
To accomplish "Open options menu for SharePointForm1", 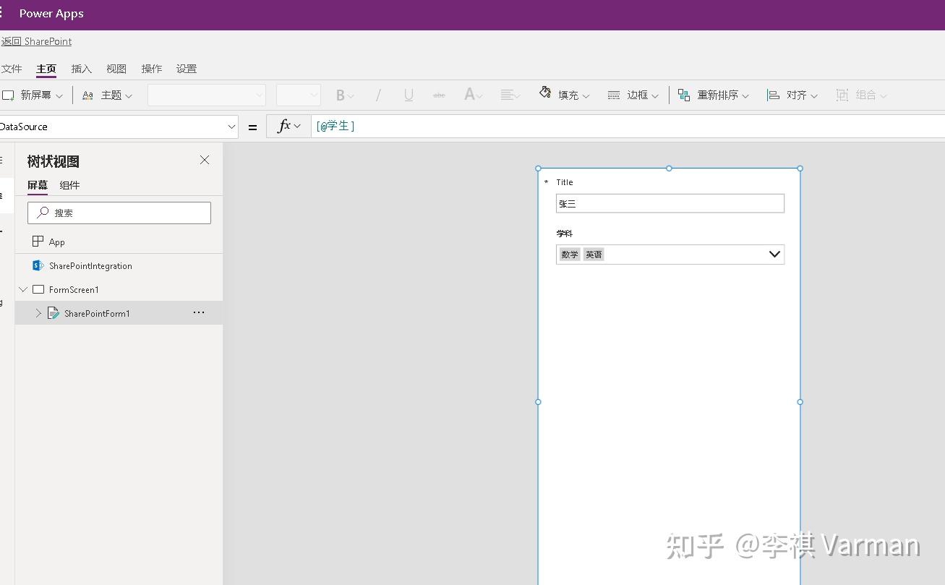I will 199,312.
